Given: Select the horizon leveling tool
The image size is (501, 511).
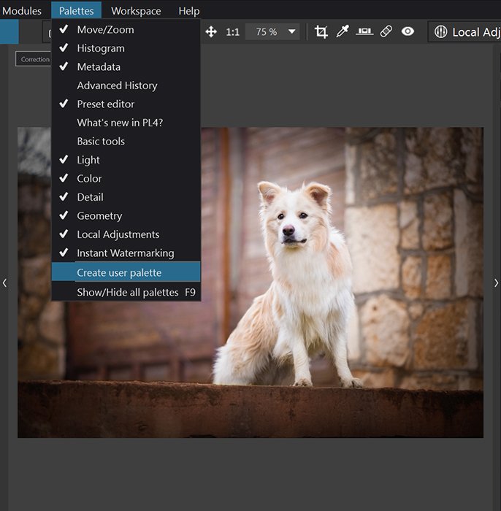Looking at the screenshot, I should click(365, 31).
